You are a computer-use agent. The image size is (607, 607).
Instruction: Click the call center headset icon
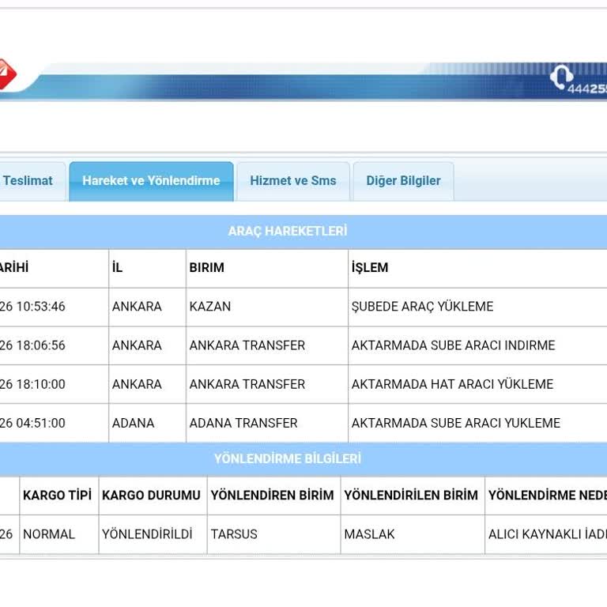point(560,76)
